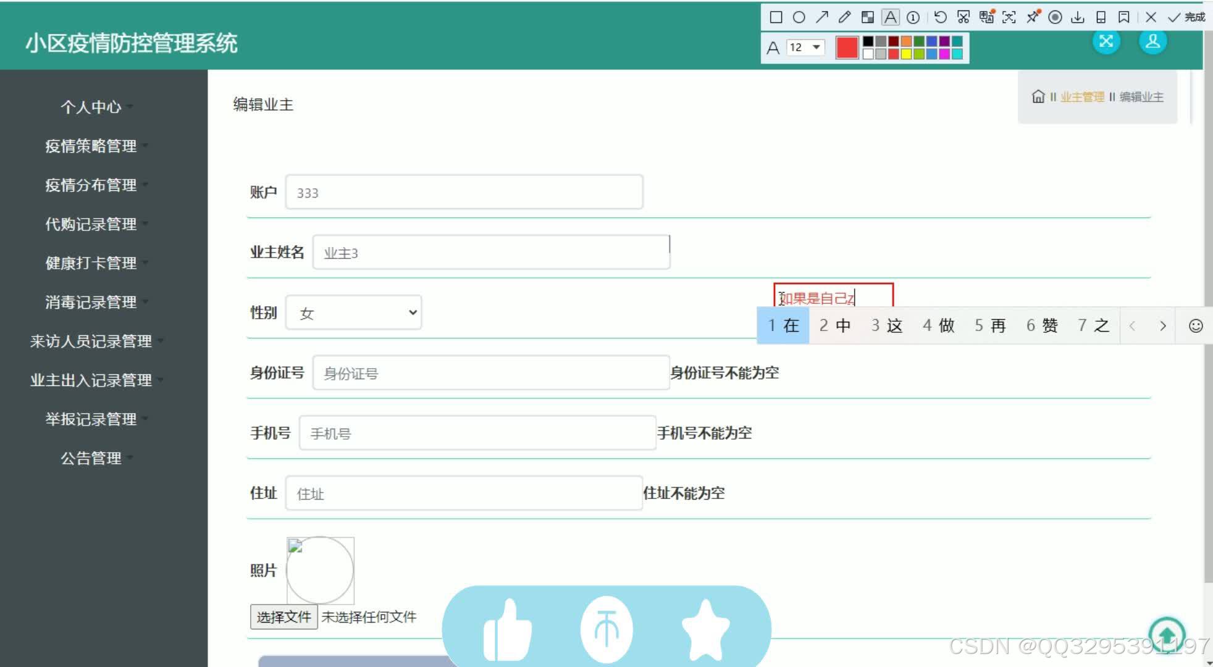Pick the yellow color swatch
Screen dimensions: 1213x667
pos(906,54)
